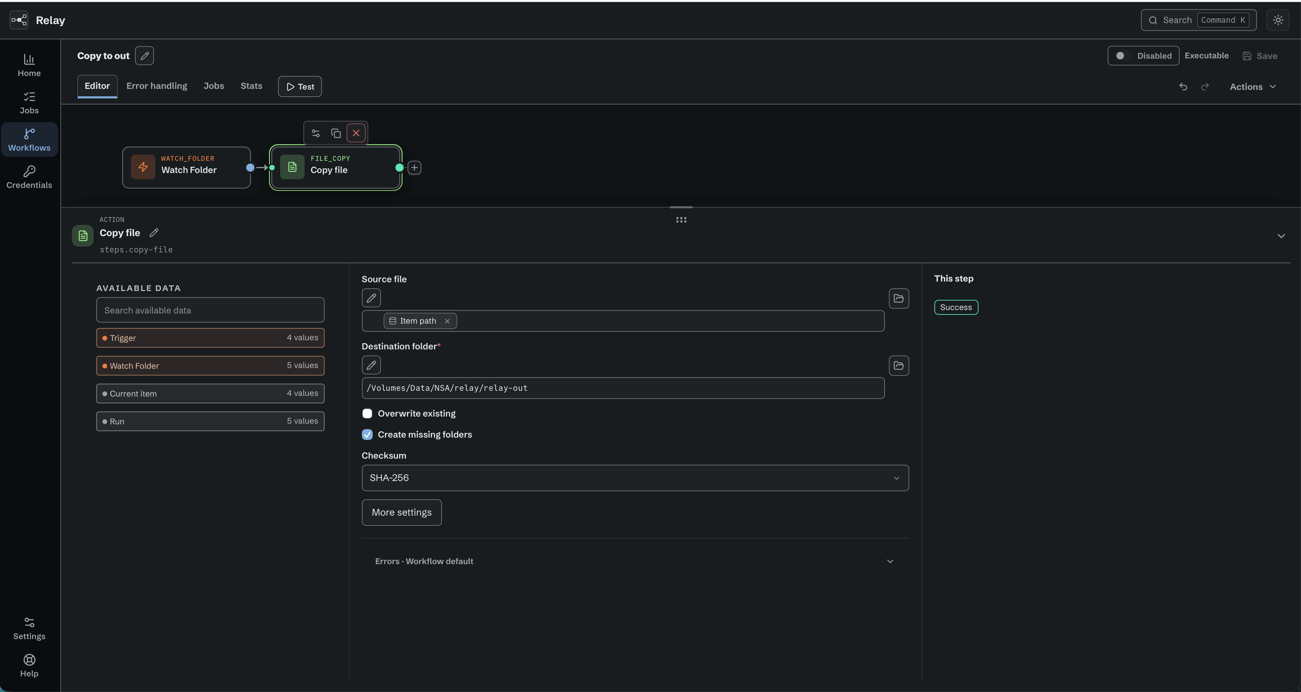Select the Editor tab

pos(97,86)
